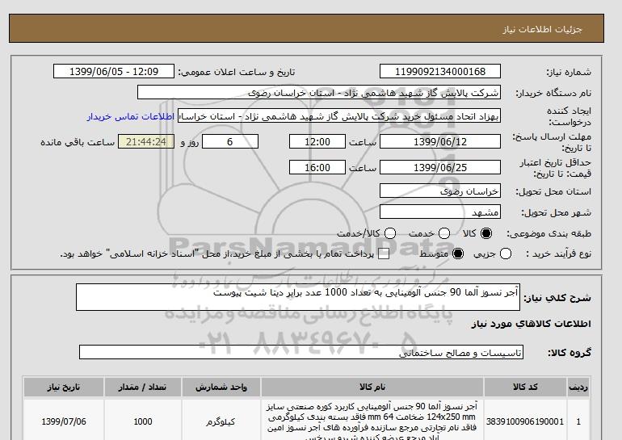
Task: Click the goods group field تاسیسات و مصالح ساختمانی
Action: [301, 352]
